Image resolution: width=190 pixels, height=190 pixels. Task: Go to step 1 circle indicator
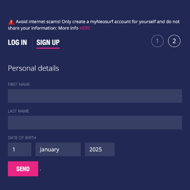(x=157, y=41)
